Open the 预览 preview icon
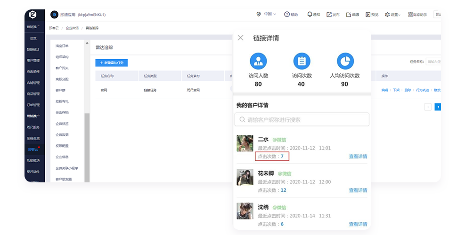Image resolution: width=457 pixels, height=235 pixels. pos(368,15)
